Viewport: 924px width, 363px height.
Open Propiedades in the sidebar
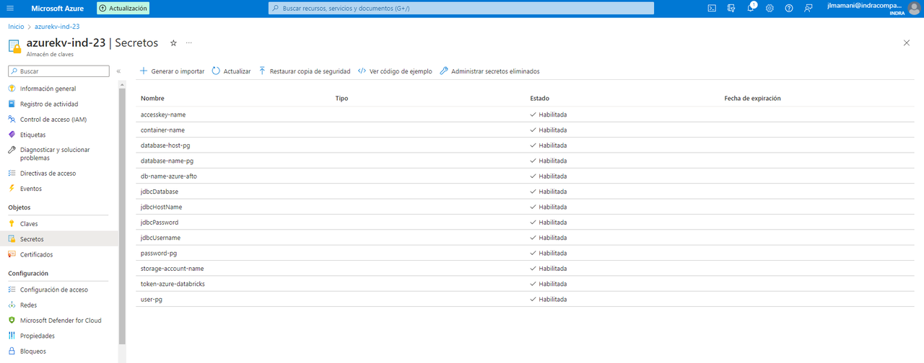point(38,336)
